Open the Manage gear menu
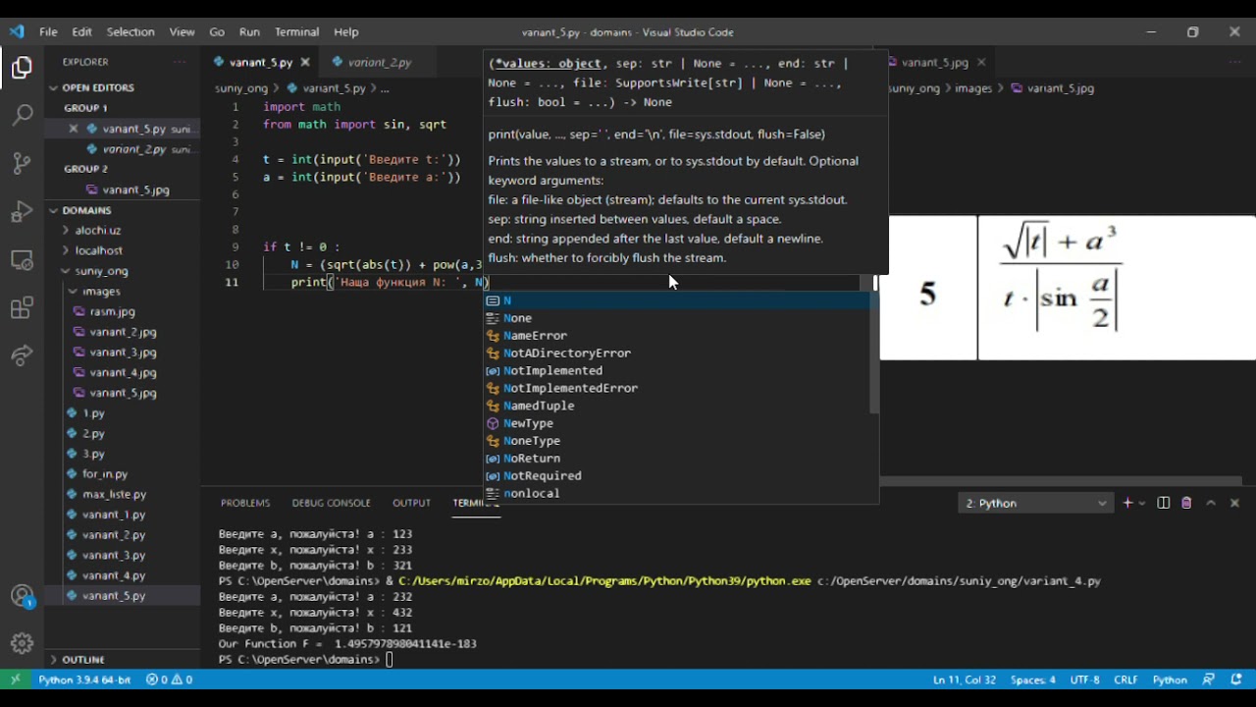This screenshot has height=707, width=1256. [x=22, y=644]
